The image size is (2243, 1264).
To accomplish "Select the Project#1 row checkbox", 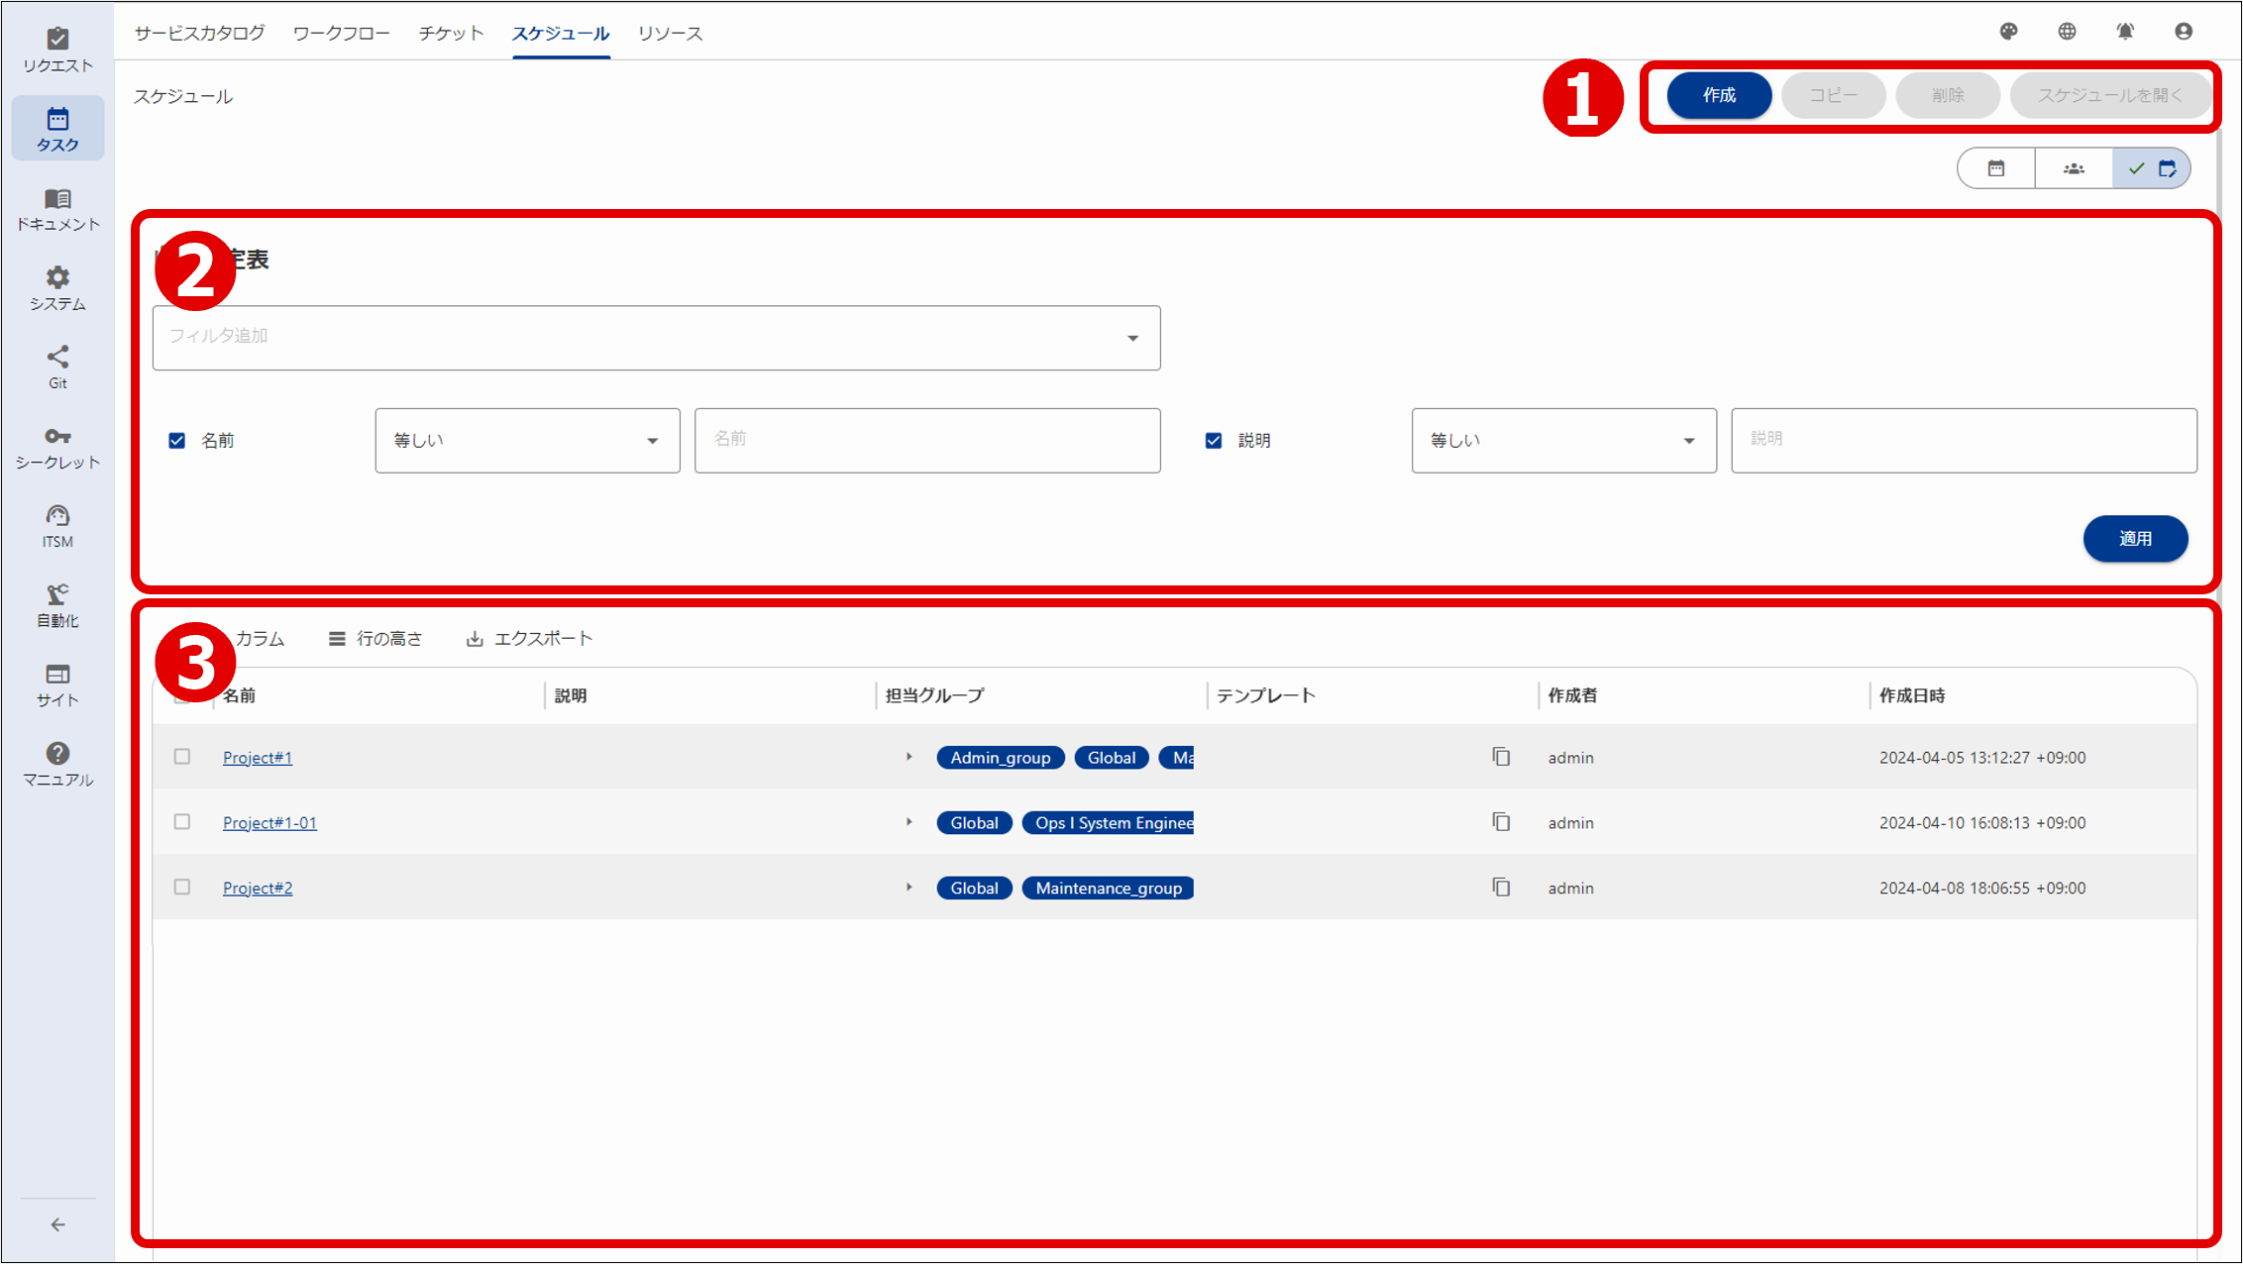I will [x=182, y=757].
